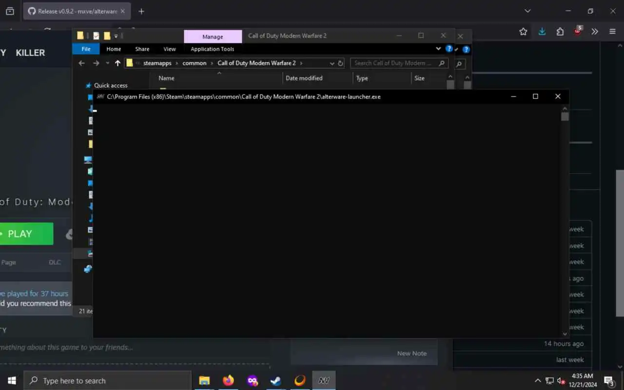Click the Quick access star item
The height and width of the screenshot is (390, 624).
[x=106, y=85]
